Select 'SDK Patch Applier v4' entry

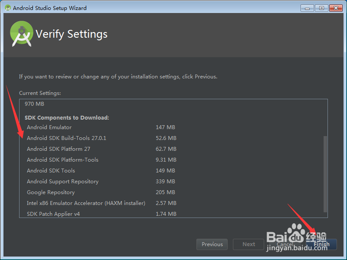(53, 214)
